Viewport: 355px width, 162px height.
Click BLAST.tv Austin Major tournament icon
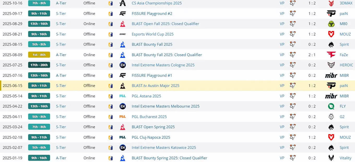[x=122, y=86]
